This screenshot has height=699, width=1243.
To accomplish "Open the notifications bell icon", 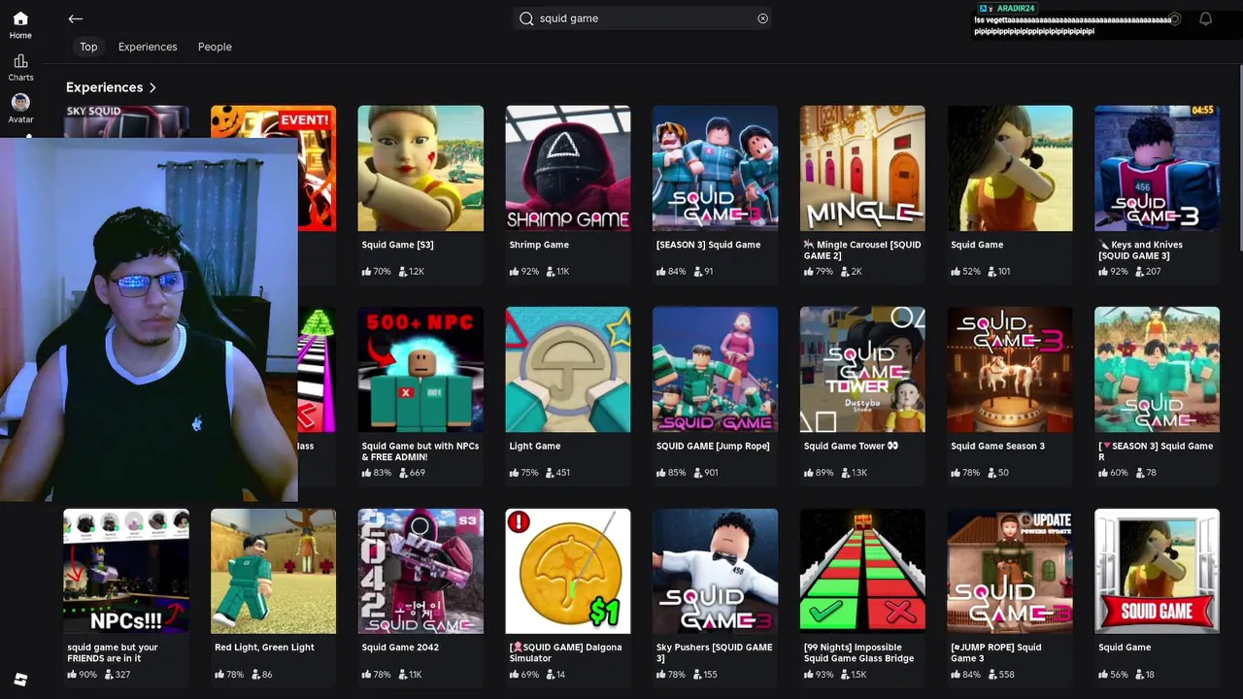I will click(x=1205, y=18).
